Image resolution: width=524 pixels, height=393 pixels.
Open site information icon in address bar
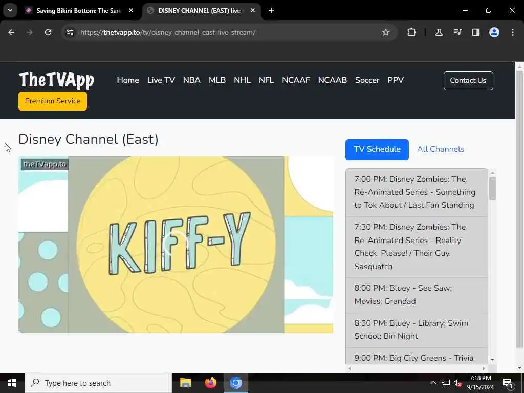coord(70,32)
